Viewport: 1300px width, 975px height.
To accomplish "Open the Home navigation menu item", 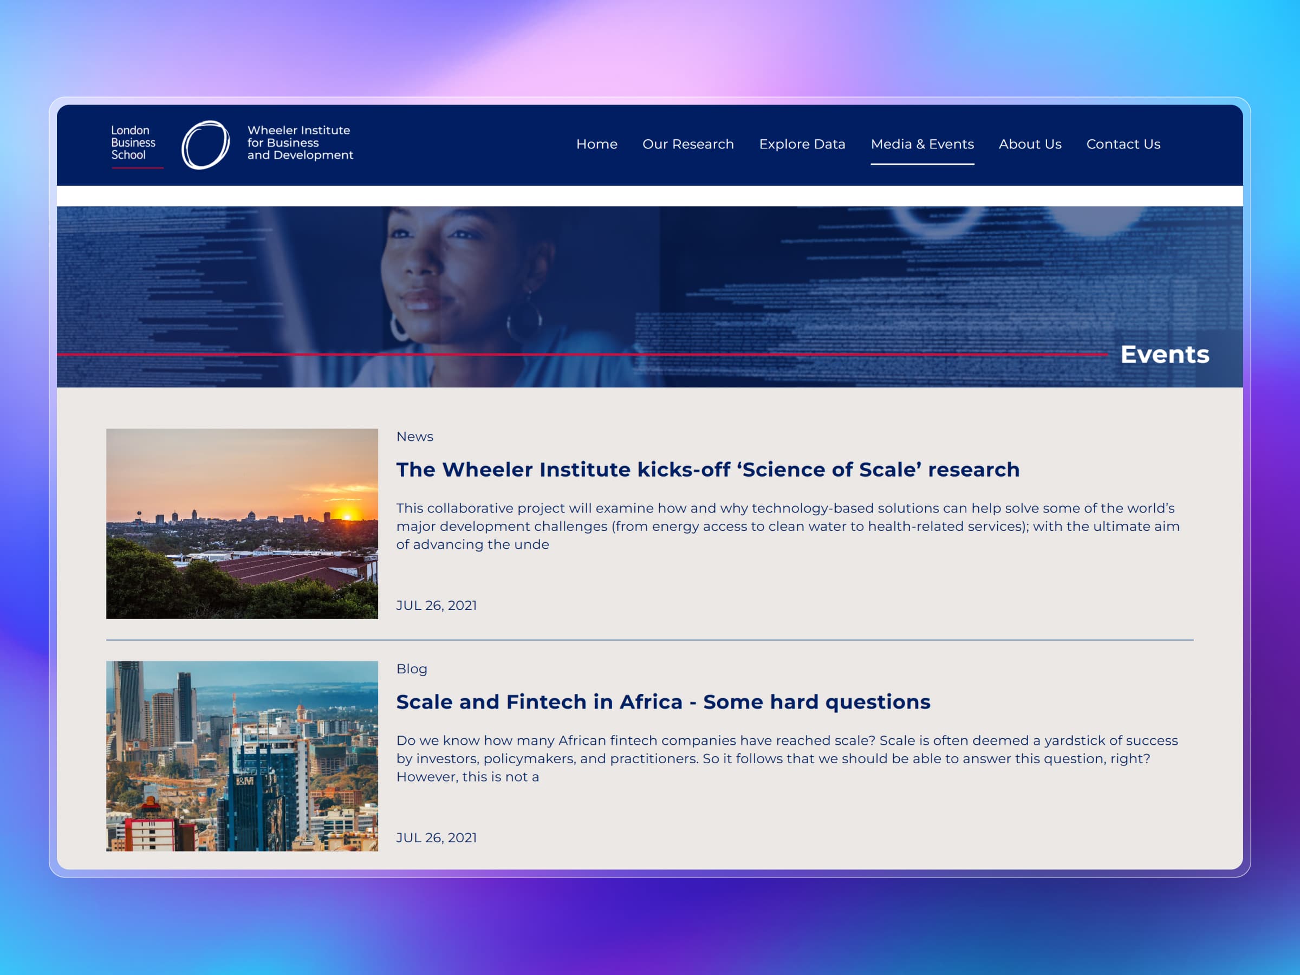I will point(596,144).
